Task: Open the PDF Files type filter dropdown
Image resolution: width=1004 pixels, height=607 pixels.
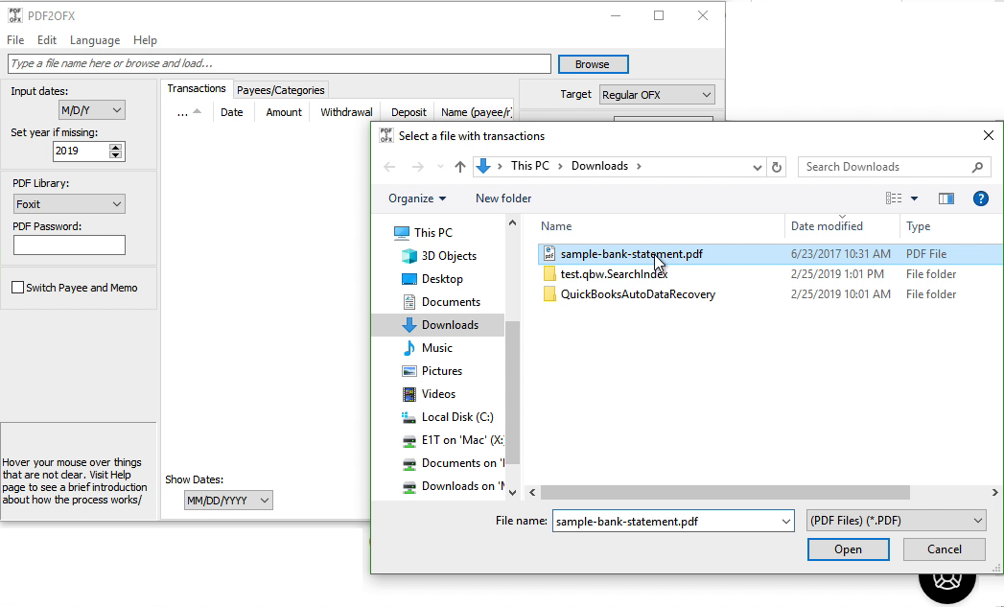Action: point(896,521)
